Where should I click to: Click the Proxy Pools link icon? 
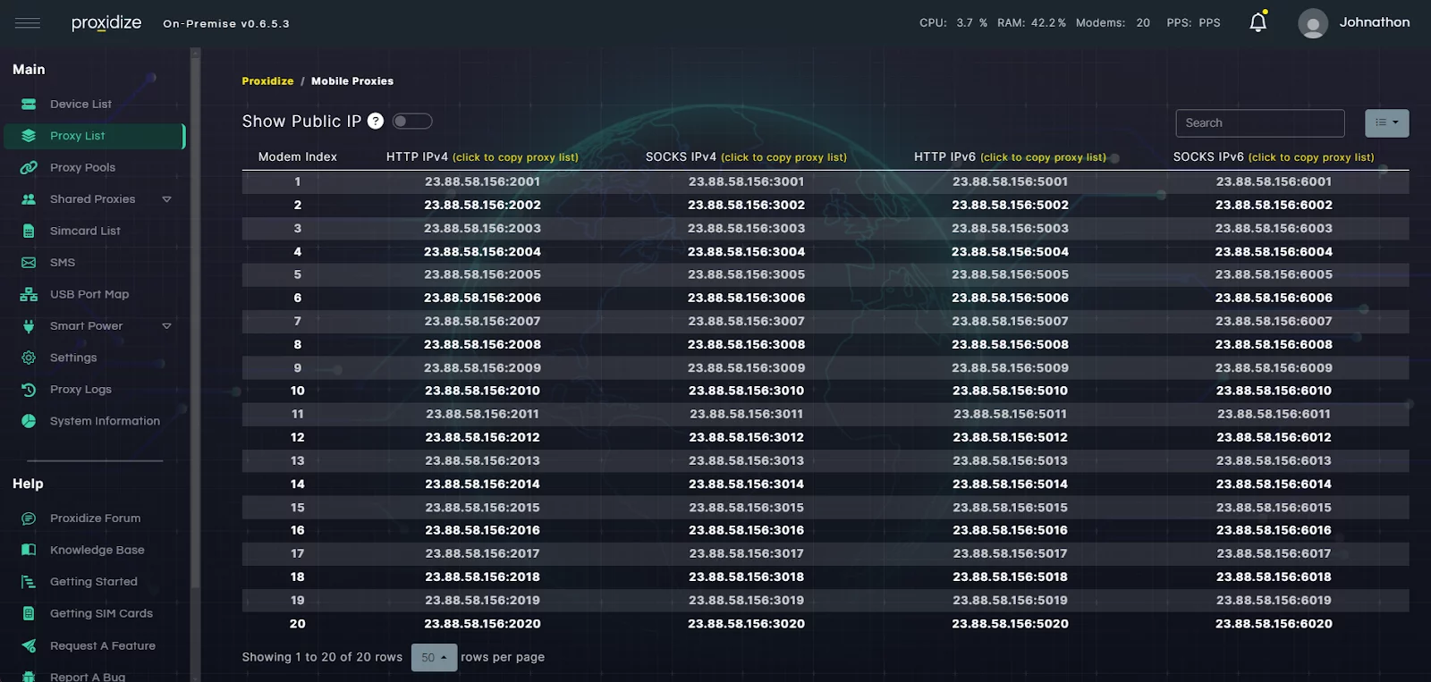pyautogui.click(x=29, y=168)
